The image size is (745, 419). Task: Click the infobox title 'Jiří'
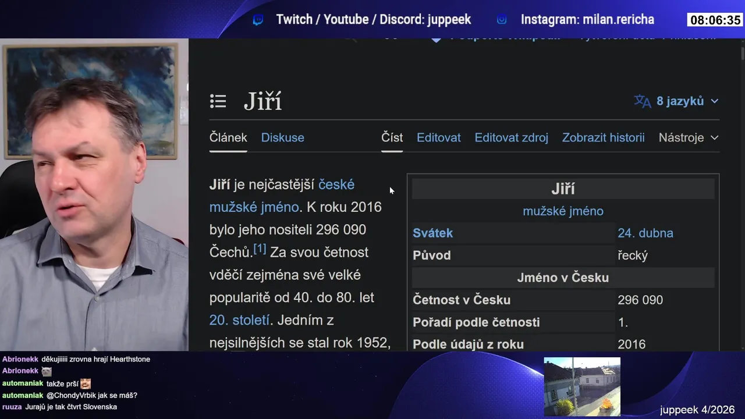563,189
